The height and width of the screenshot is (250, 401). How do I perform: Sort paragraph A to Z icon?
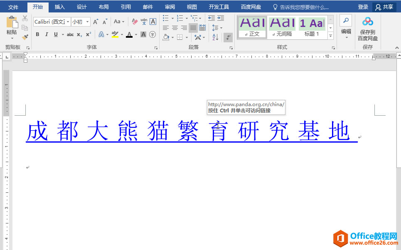tap(215, 37)
